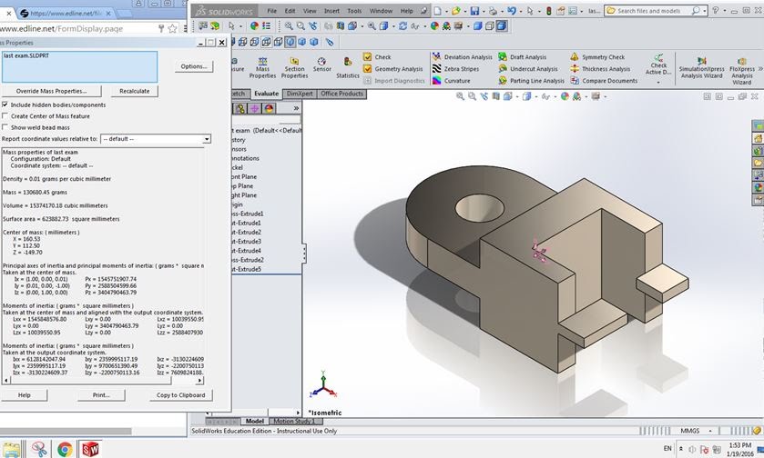Viewport: 764px width, 458px height.
Task: Switch to the Office Products tab
Action: coord(341,94)
